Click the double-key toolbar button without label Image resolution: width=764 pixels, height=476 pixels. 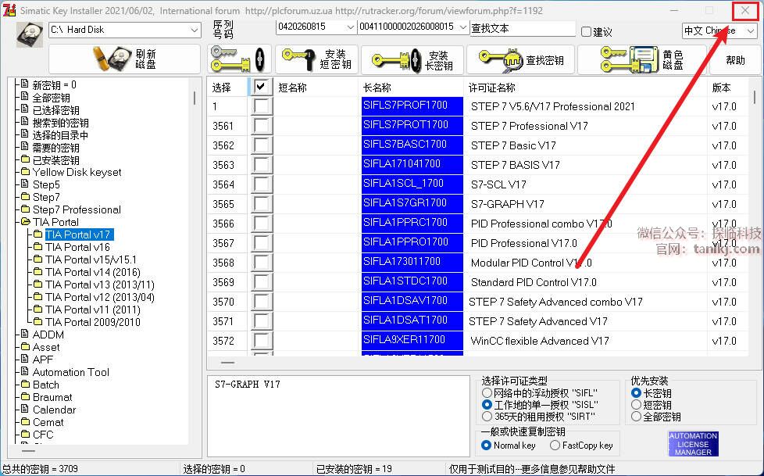[x=239, y=59]
